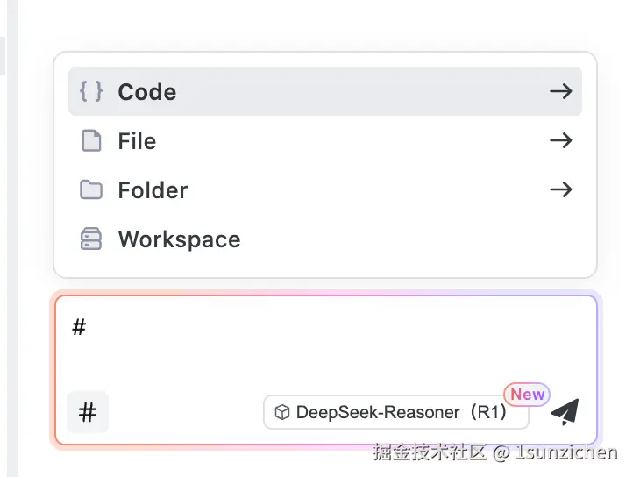Select the Code menu entry
This screenshot has height=477, width=633.
click(147, 92)
